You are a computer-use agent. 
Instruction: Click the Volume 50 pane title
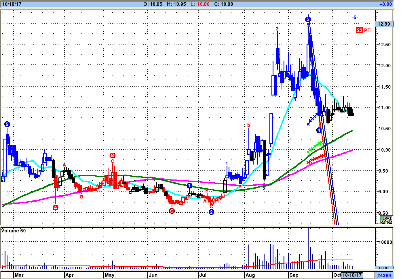coord(14,231)
